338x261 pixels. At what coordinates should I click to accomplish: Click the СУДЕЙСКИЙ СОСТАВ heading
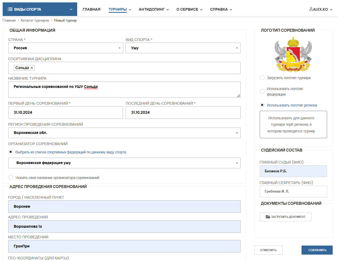282,150
